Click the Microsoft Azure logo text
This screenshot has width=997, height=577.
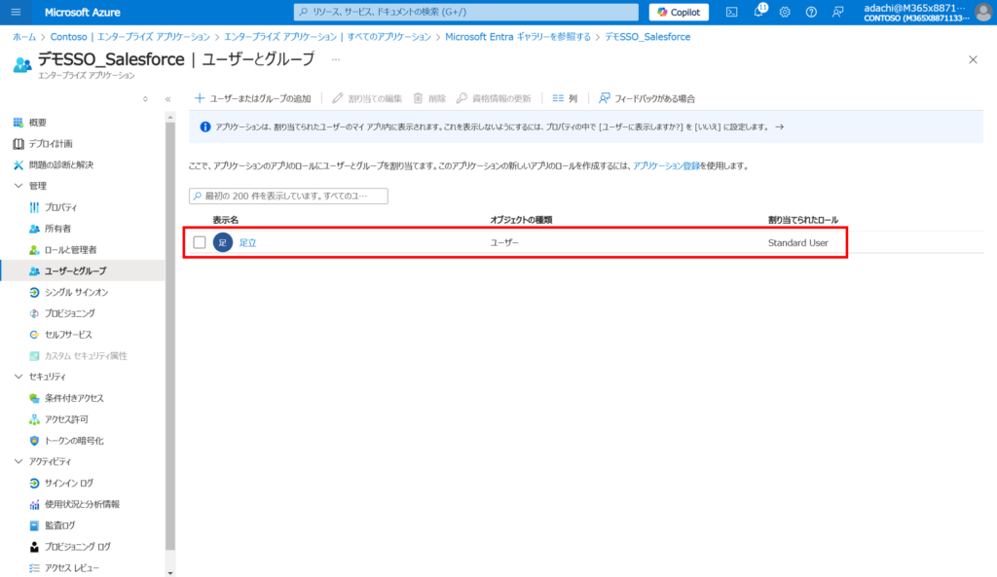pyautogui.click(x=82, y=12)
